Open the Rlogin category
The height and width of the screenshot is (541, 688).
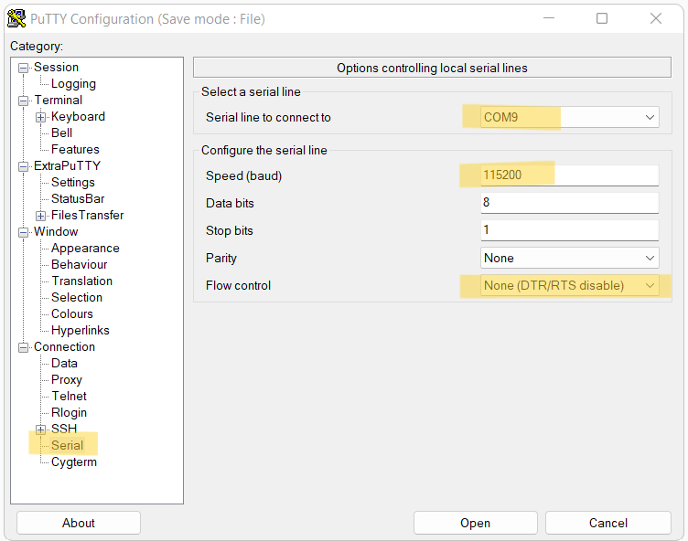click(69, 412)
